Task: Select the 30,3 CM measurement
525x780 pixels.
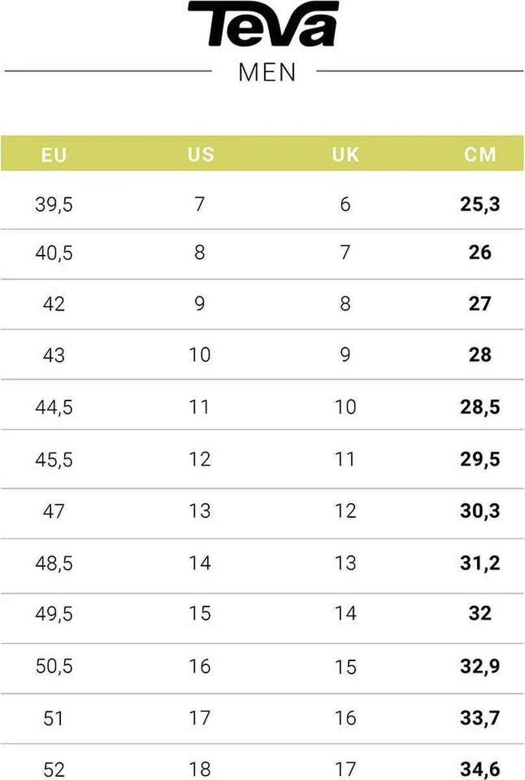Action: click(480, 511)
